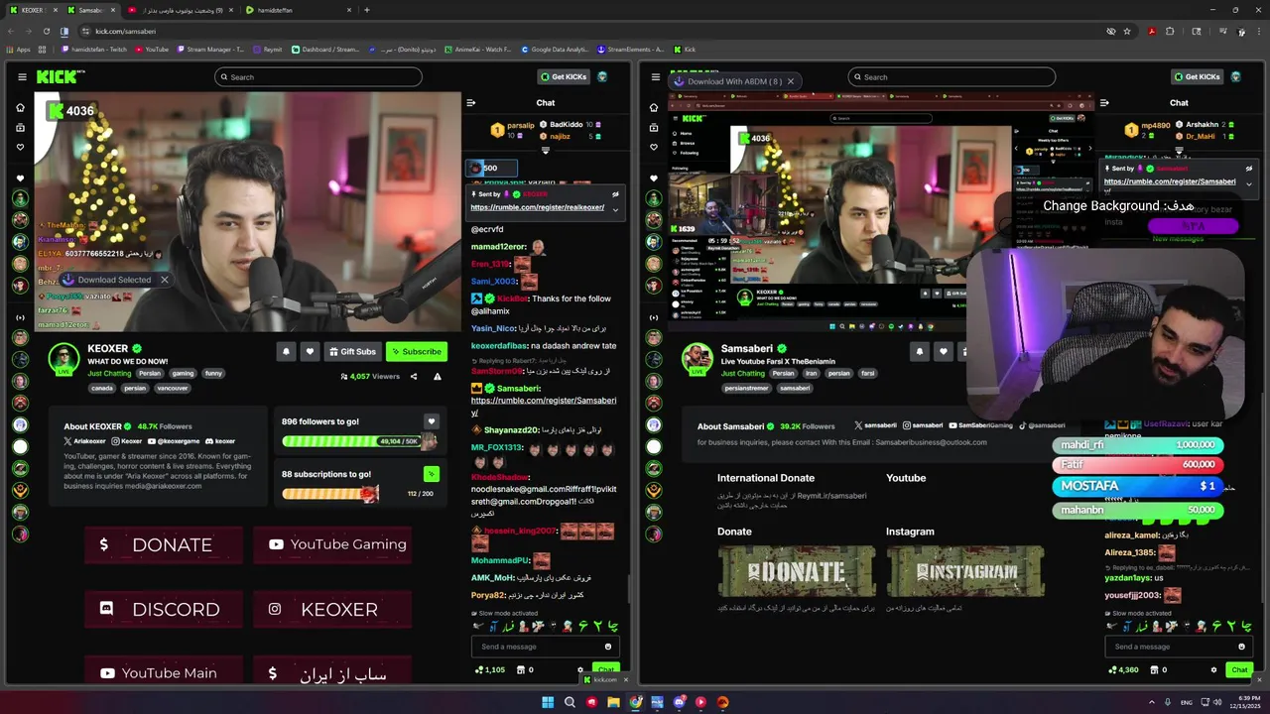Open the rumble.com/register/Samsaberi pinned link
Viewport: 1270px width, 714px height.
click(1170, 181)
